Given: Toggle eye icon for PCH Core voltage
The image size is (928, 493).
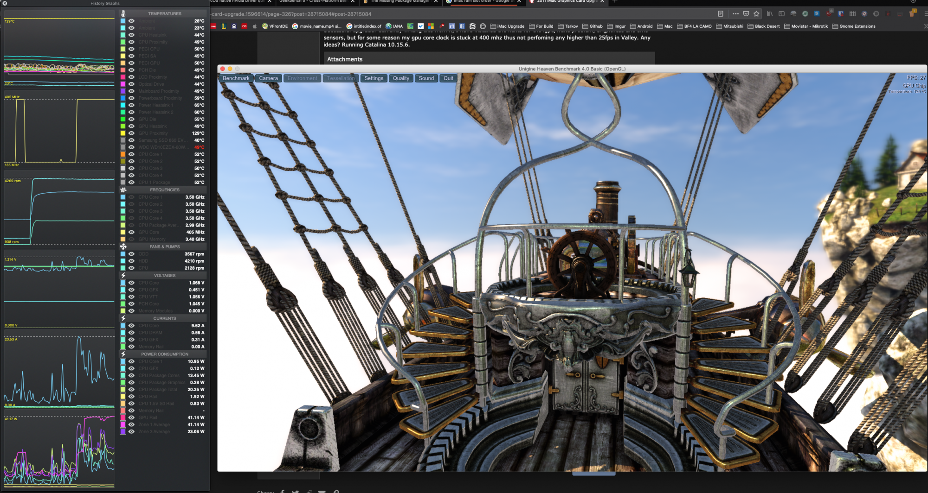Looking at the screenshot, I should pyautogui.click(x=132, y=304).
